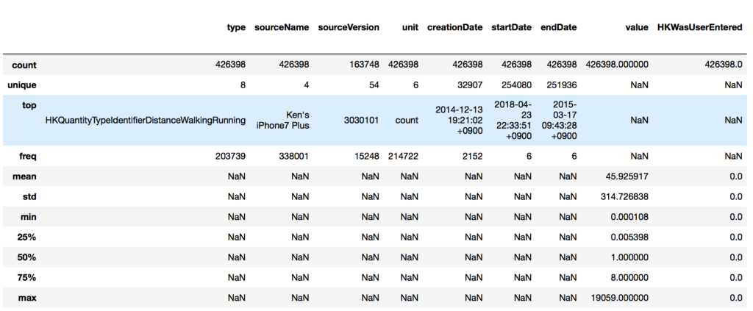Click the 'sourceName' column header

tap(282, 27)
